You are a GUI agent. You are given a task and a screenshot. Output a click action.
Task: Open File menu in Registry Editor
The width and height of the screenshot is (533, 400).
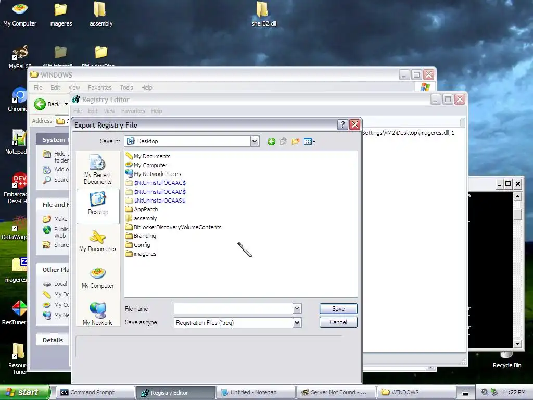coord(78,111)
